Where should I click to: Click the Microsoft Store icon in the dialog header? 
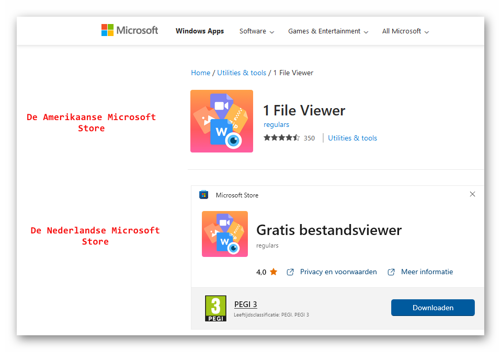click(204, 195)
